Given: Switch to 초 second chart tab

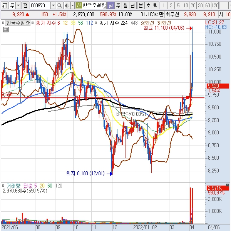Looking at the screenshot, I should tap(148, 6).
